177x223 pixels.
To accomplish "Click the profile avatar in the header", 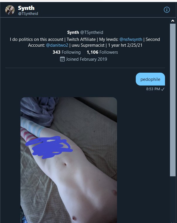I will point(10,10).
